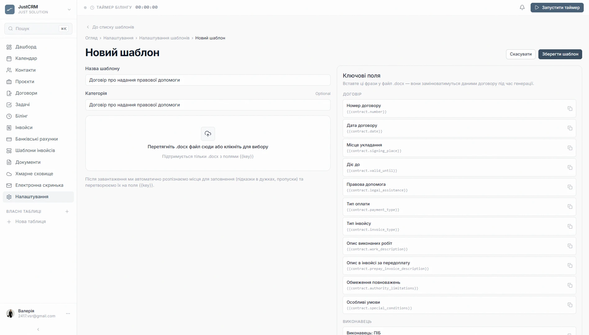The height and width of the screenshot is (335, 589).
Task: Copy the Правова допомога field key
Action: pyautogui.click(x=570, y=187)
